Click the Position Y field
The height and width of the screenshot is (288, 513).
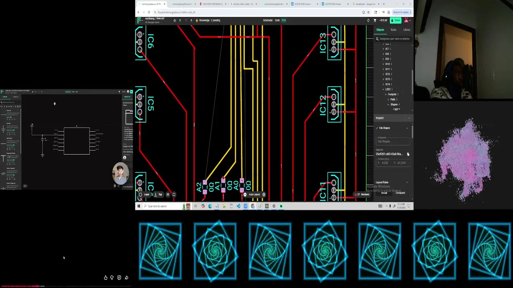coord(401,163)
